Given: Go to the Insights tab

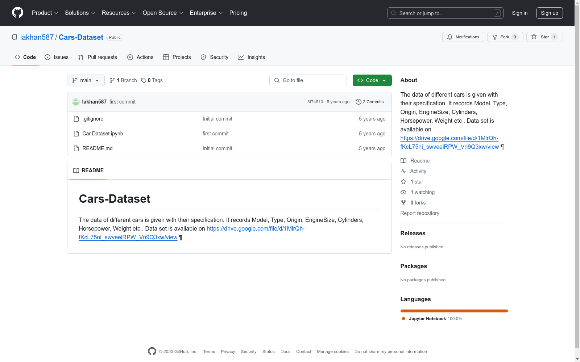Looking at the screenshot, I should [252, 57].
